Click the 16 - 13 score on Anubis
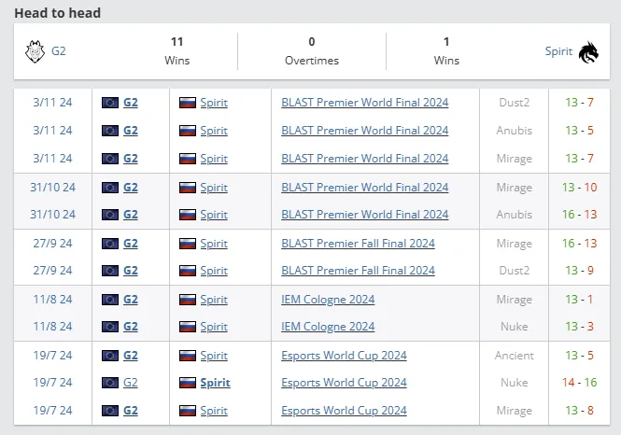This screenshot has width=621, height=435. click(579, 215)
